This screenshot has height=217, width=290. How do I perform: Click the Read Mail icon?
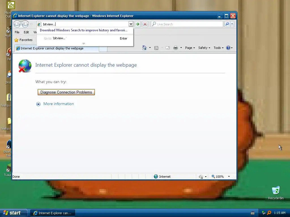168,48
